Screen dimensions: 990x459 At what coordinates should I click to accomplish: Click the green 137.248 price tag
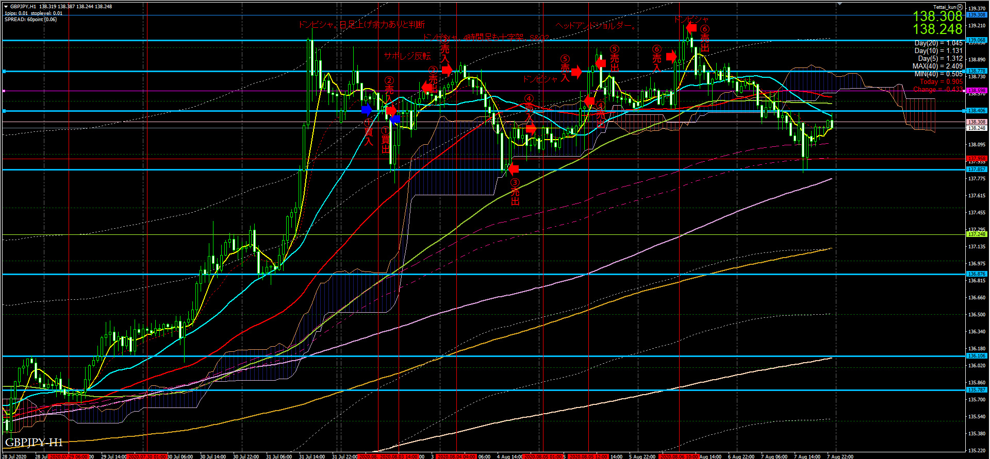(977, 234)
